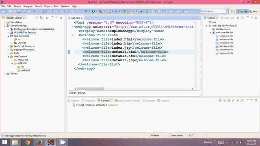Screen dimensions: 260x146
Task: Click the Open Perspective icon
Action: (232, 11)
